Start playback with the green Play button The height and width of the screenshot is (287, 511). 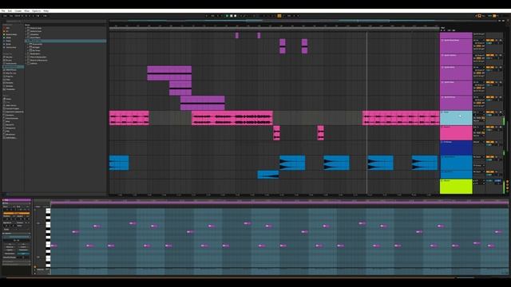(227, 16)
